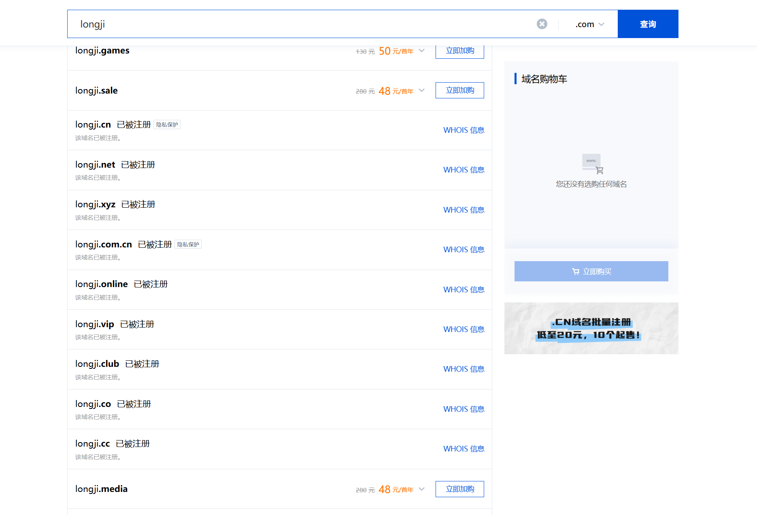Open WHOIS 信息 for longji.club

tap(464, 369)
